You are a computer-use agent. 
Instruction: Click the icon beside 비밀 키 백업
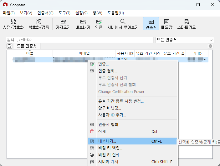(92, 148)
